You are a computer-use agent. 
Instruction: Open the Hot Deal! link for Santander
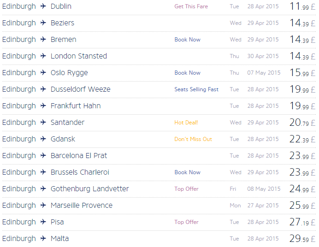pyautogui.click(x=186, y=123)
